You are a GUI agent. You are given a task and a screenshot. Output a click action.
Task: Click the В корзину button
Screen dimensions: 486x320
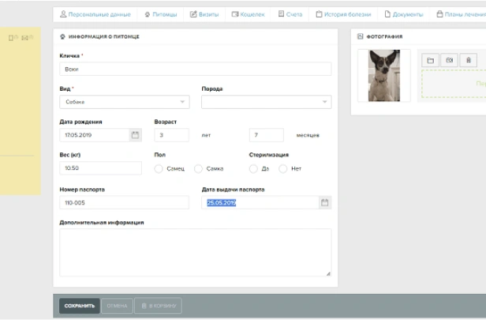(158, 306)
